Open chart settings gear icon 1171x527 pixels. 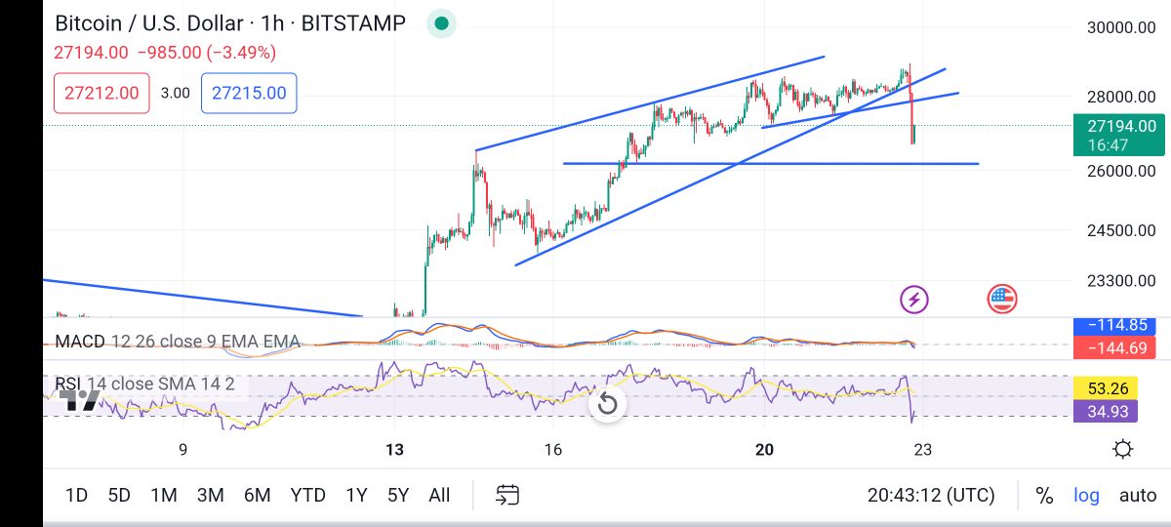1122,450
